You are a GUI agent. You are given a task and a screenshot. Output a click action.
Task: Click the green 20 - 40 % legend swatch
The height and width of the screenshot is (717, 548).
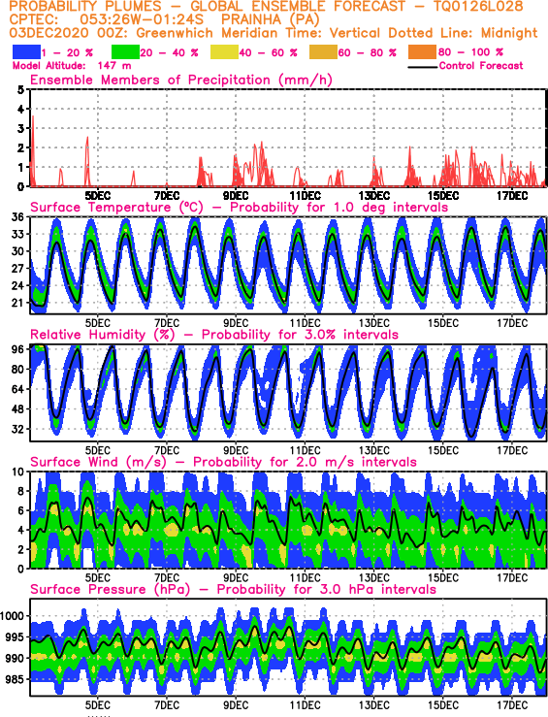125,52
